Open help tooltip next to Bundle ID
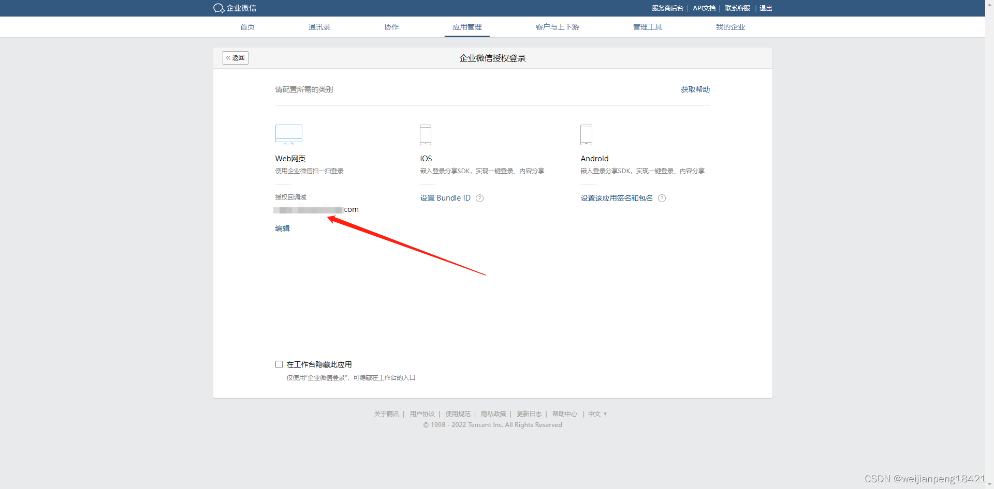The height and width of the screenshot is (489, 994). 480,198
